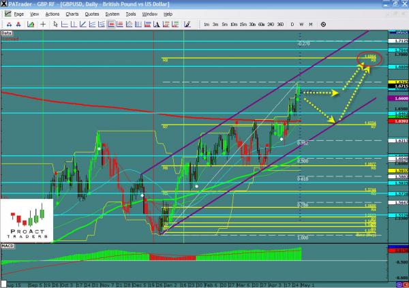Choose the diagonal trend line drawing tool
This screenshot has width=409, height=288.
point(82,24)
